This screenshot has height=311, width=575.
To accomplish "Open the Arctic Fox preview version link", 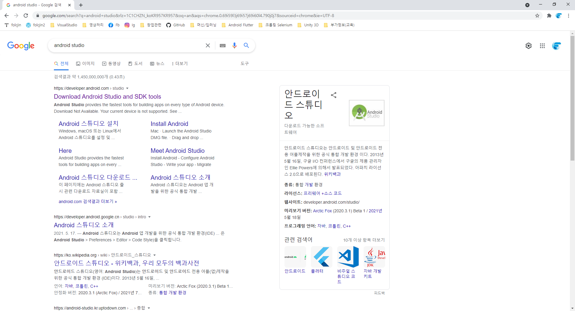I will (322, 211).
